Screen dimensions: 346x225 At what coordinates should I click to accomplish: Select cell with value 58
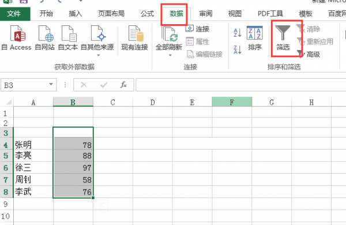click(x=73, y=180)
